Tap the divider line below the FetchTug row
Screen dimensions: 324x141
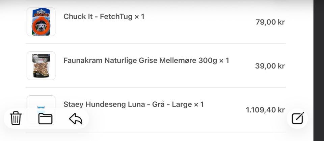(x=156, y=44)
